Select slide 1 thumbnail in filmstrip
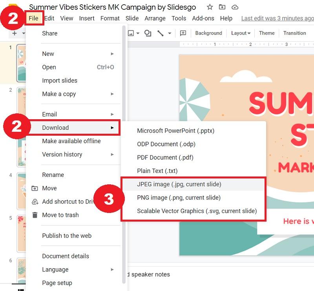The image size is (314, 291). pos(21,63)
